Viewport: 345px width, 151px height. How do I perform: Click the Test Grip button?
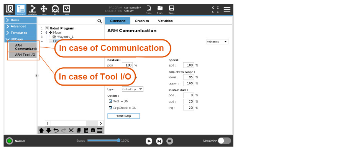tap(123, 116)
